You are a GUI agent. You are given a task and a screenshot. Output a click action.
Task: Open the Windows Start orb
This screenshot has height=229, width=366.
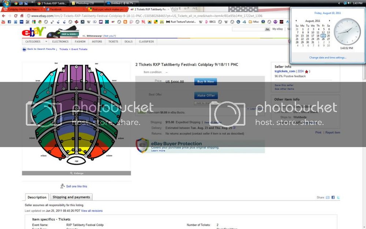6,3
